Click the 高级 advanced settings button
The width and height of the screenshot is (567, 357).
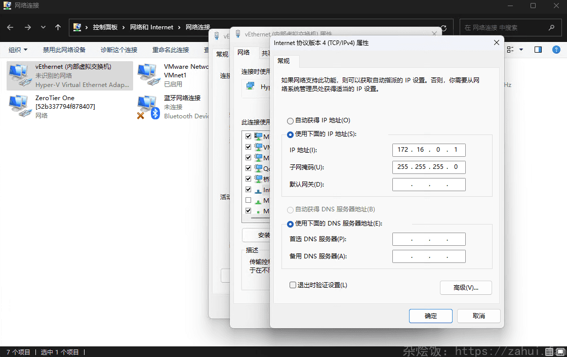tap(465, 287)
